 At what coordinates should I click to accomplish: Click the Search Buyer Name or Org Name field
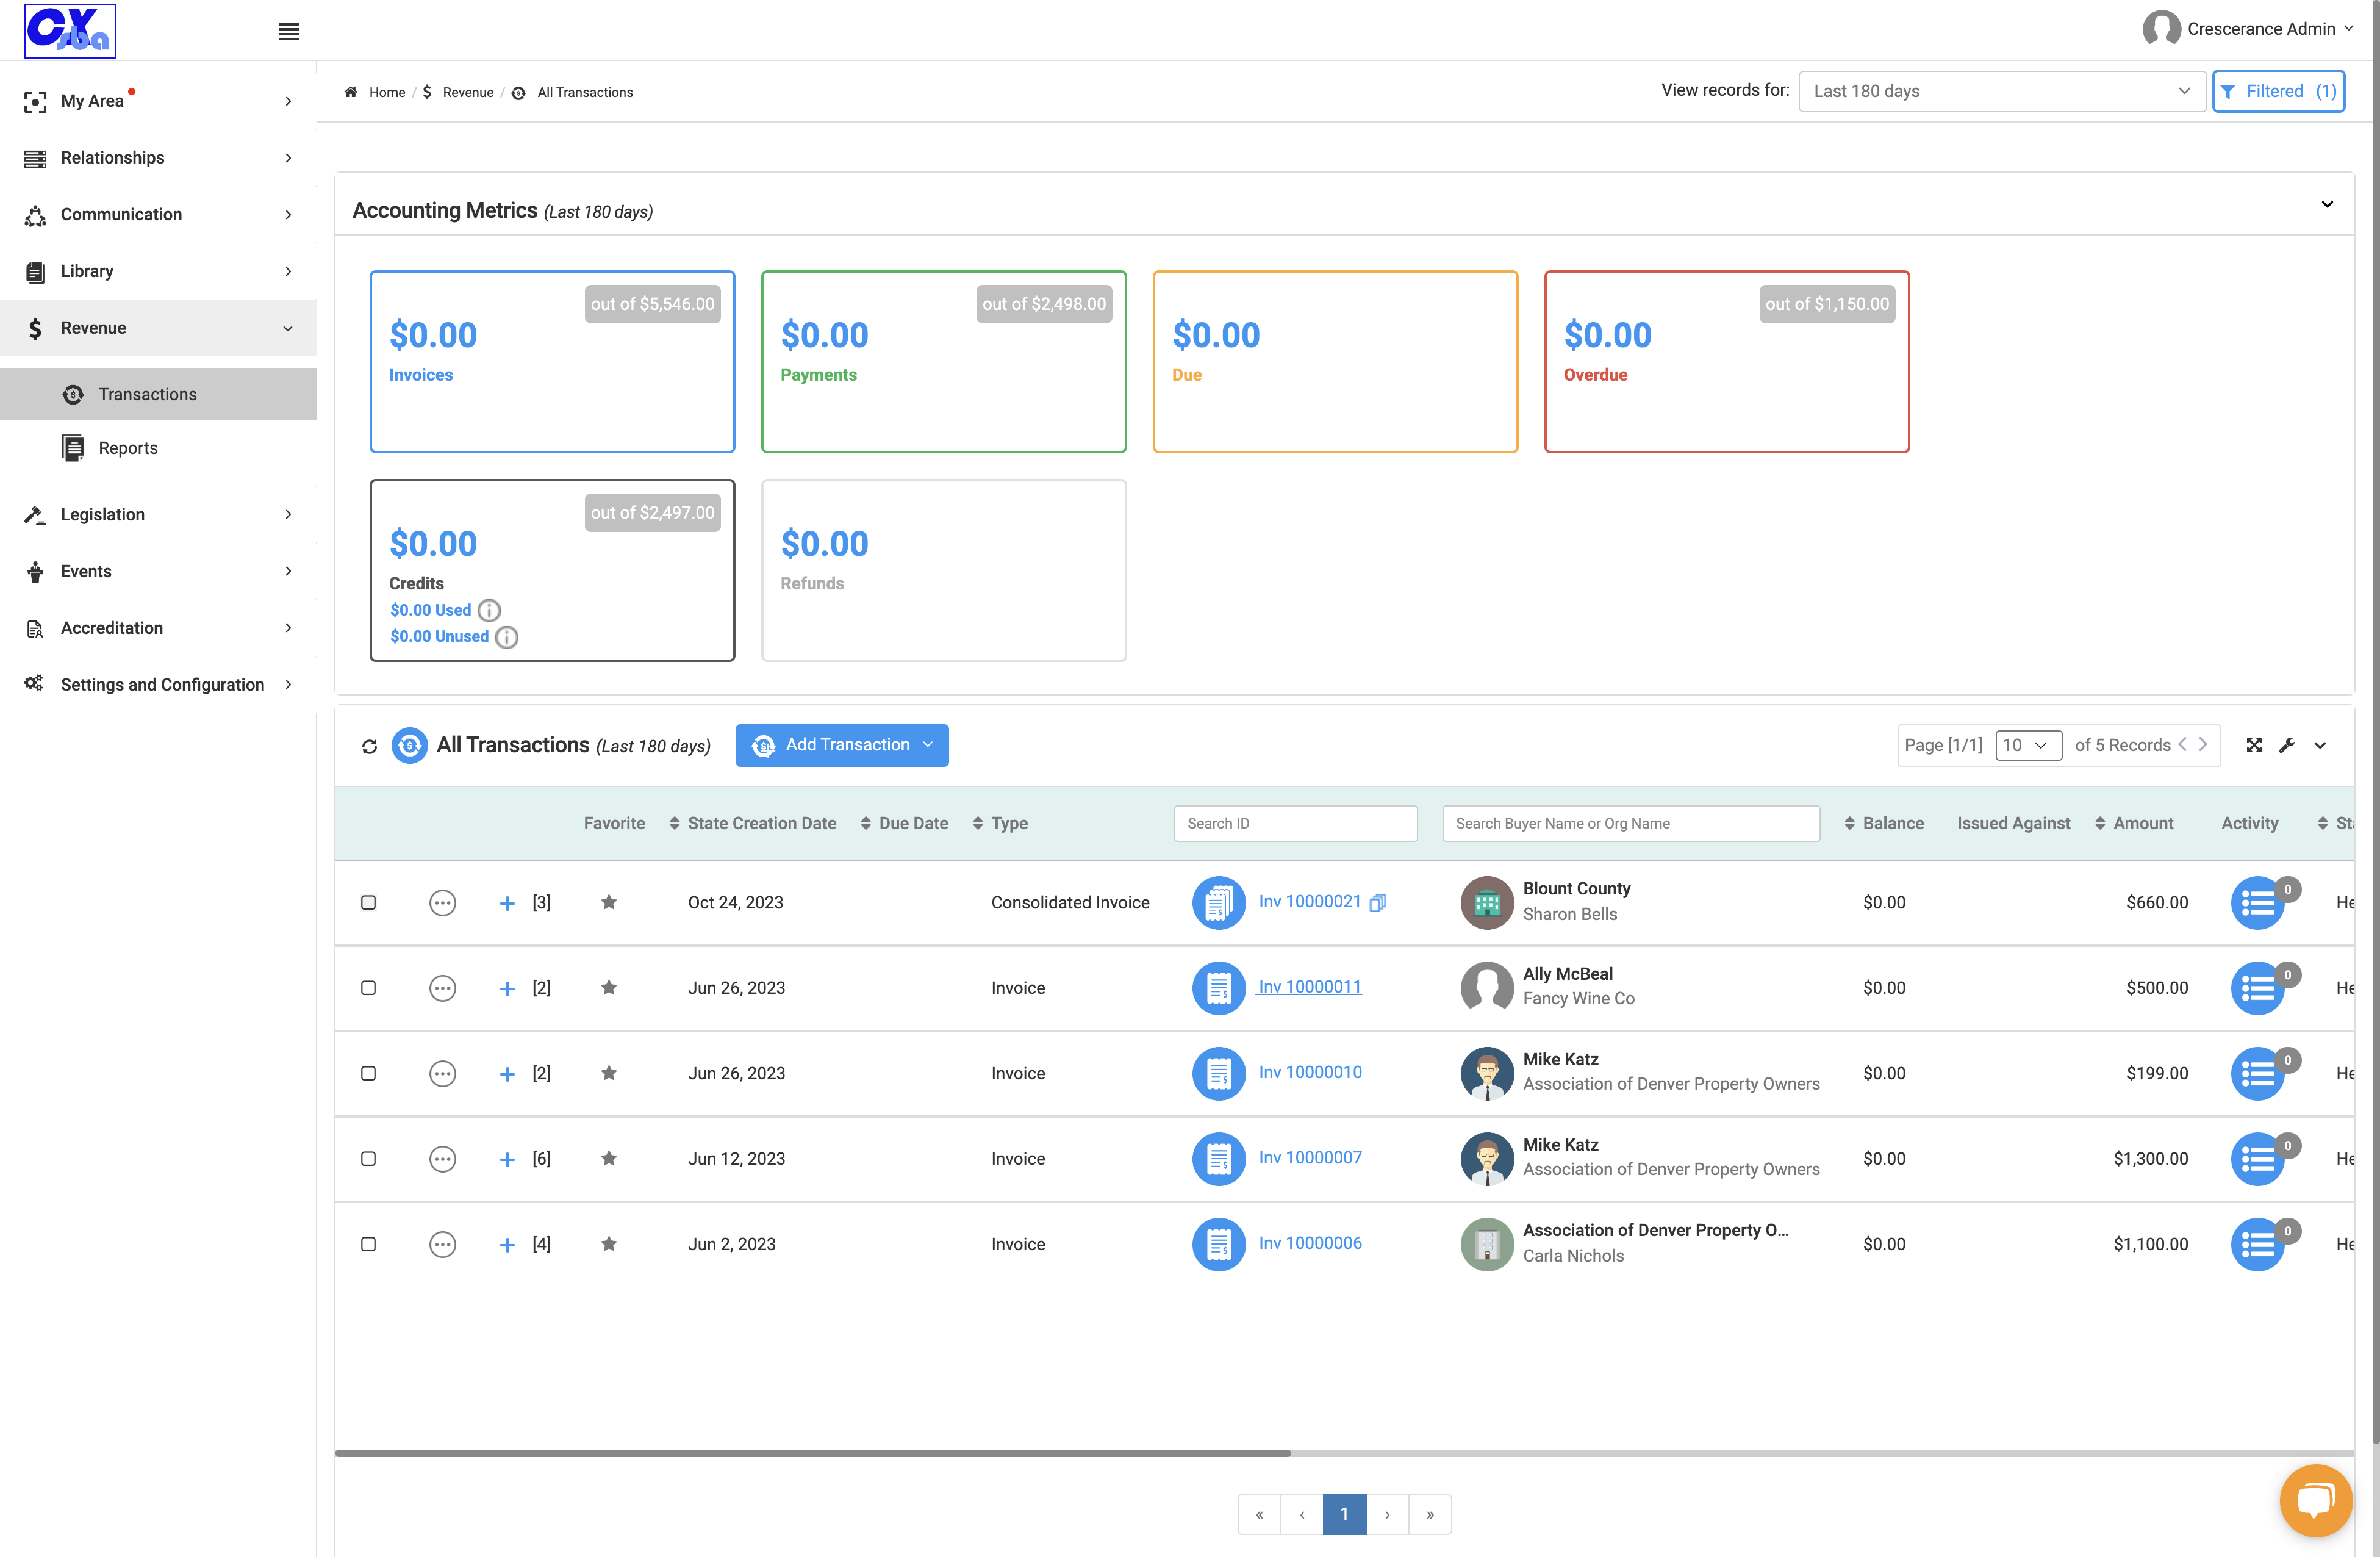(1631, 823)
